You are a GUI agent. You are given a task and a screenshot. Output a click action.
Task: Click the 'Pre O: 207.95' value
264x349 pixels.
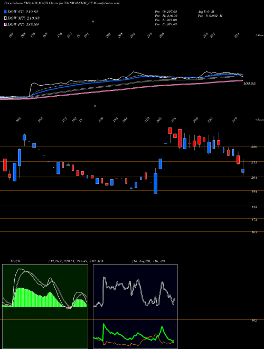click(166, 11)
